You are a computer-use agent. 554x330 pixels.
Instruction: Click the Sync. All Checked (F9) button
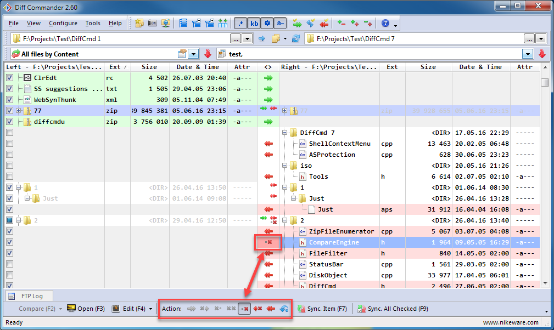(392, 309)
